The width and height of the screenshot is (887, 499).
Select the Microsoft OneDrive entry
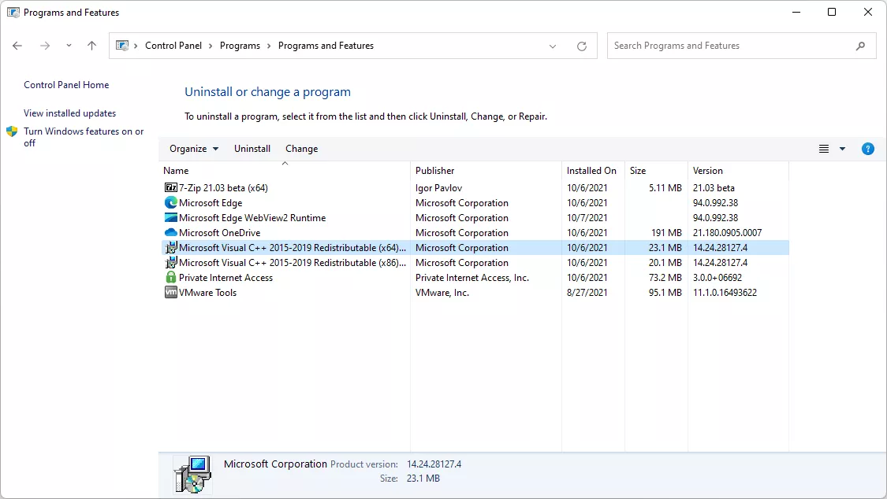[219, 232]
